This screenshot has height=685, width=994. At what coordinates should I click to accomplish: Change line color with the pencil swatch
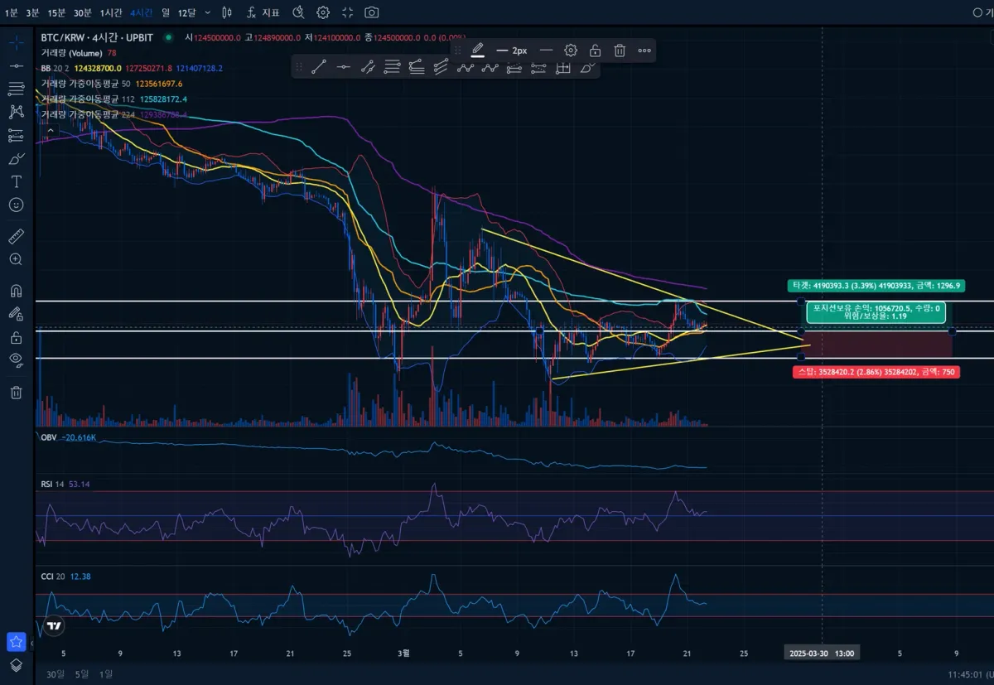tap(477, 51)
